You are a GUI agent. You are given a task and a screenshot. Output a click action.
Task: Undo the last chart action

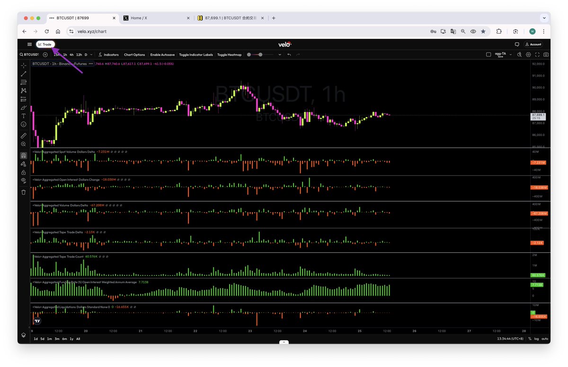289,55
